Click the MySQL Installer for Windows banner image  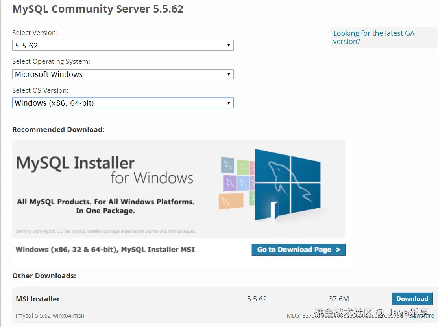[179, 189]
